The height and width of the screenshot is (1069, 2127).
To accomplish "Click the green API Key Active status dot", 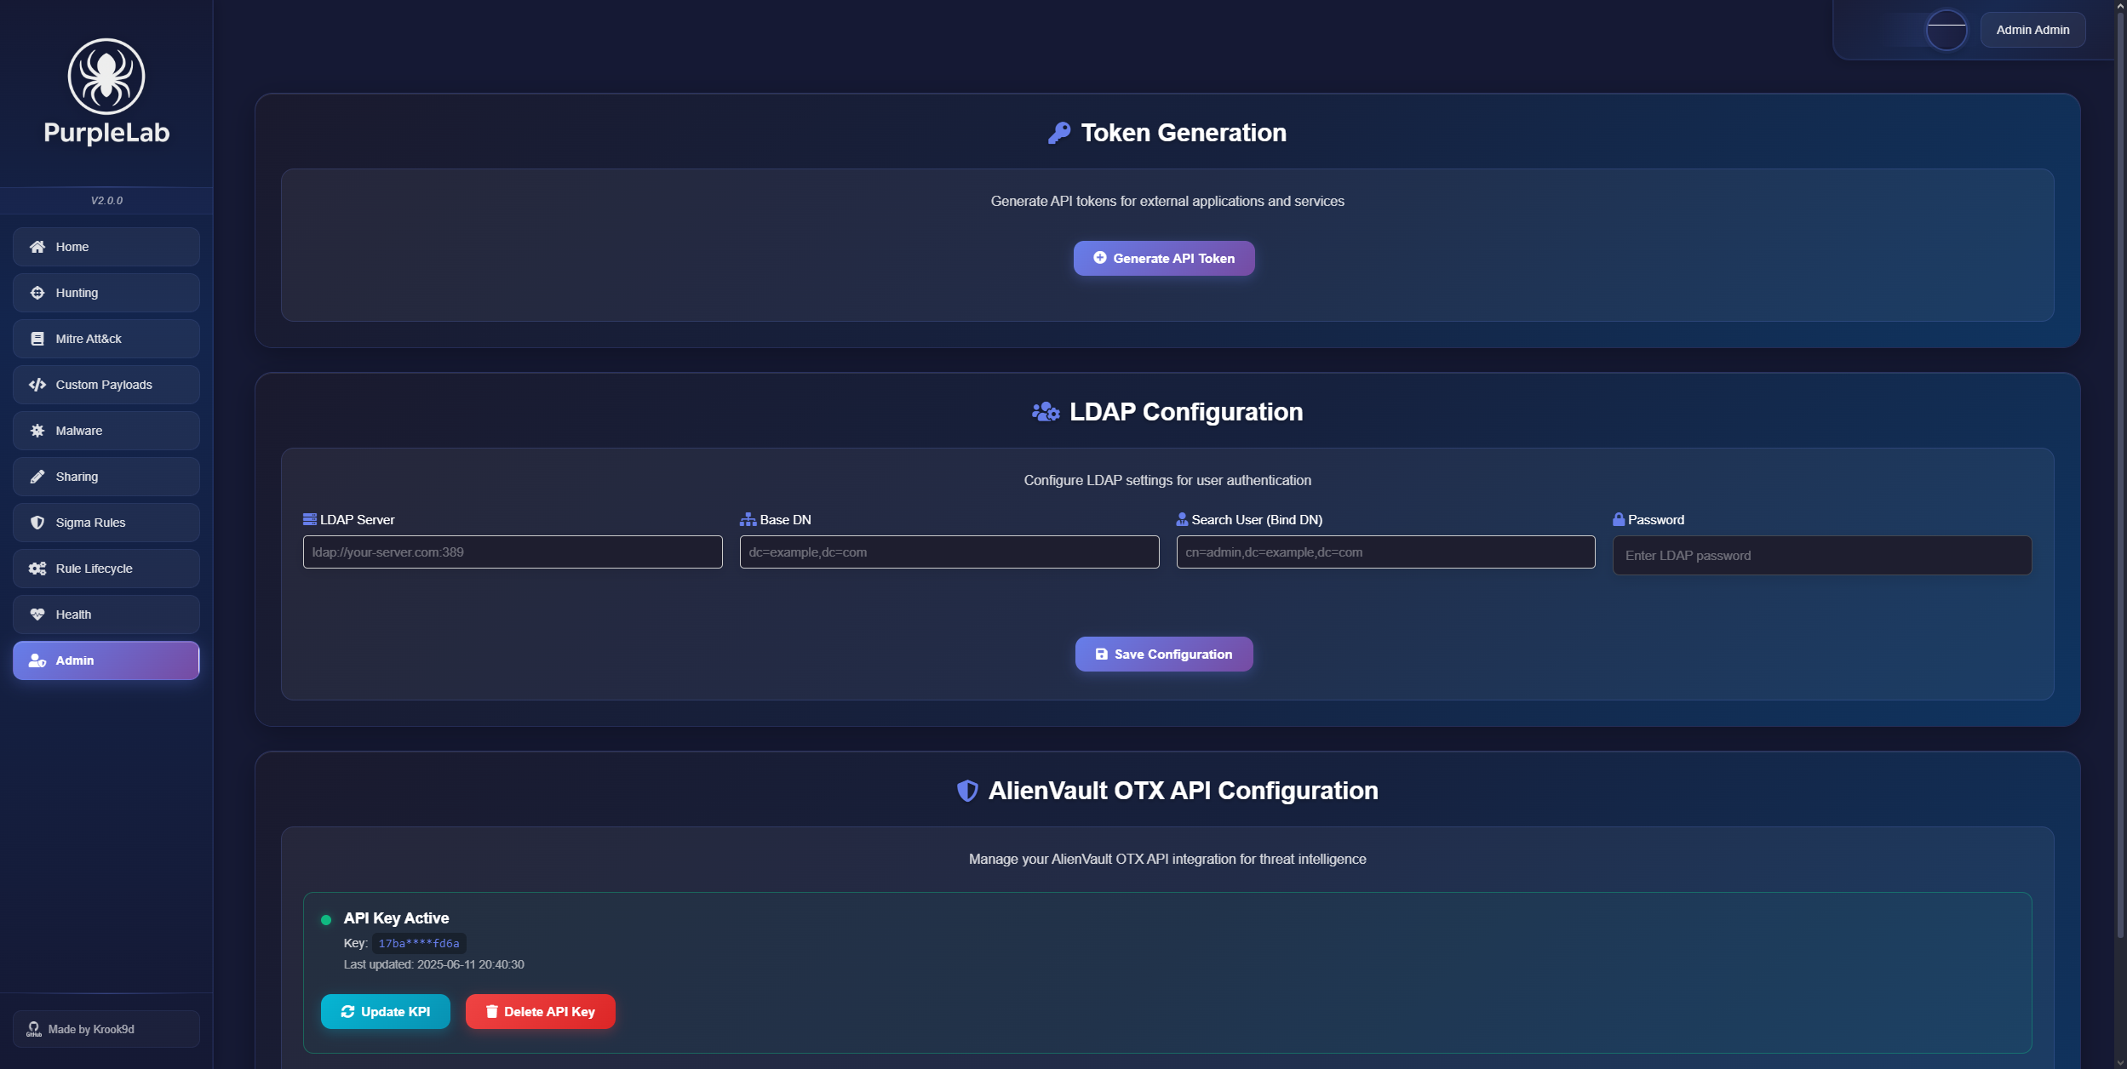I will point(326,919).
